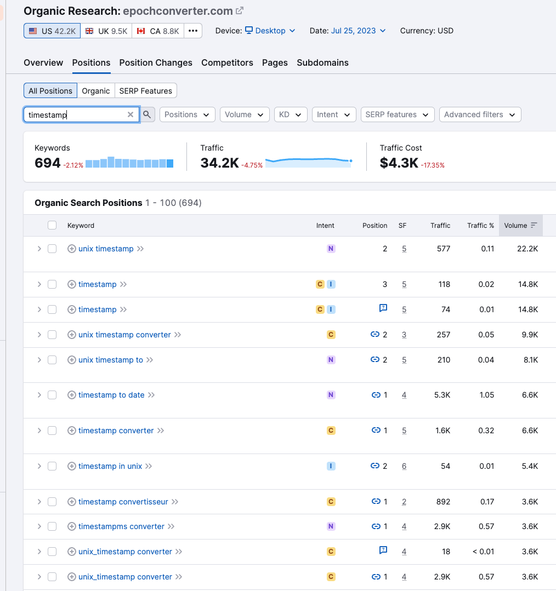Select checkbox for timestamp in unix row
Screen dimensions: 556x591
point(52,466)
